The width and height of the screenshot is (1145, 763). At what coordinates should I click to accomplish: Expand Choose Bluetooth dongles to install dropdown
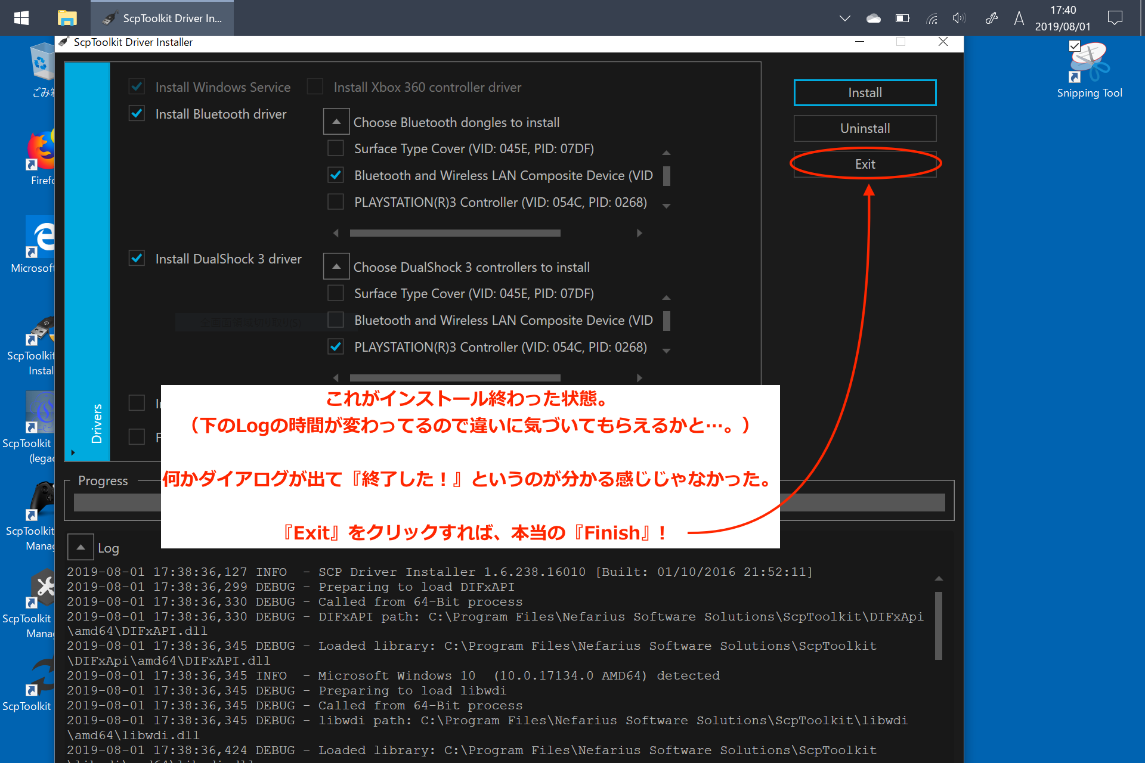[335, 123]
